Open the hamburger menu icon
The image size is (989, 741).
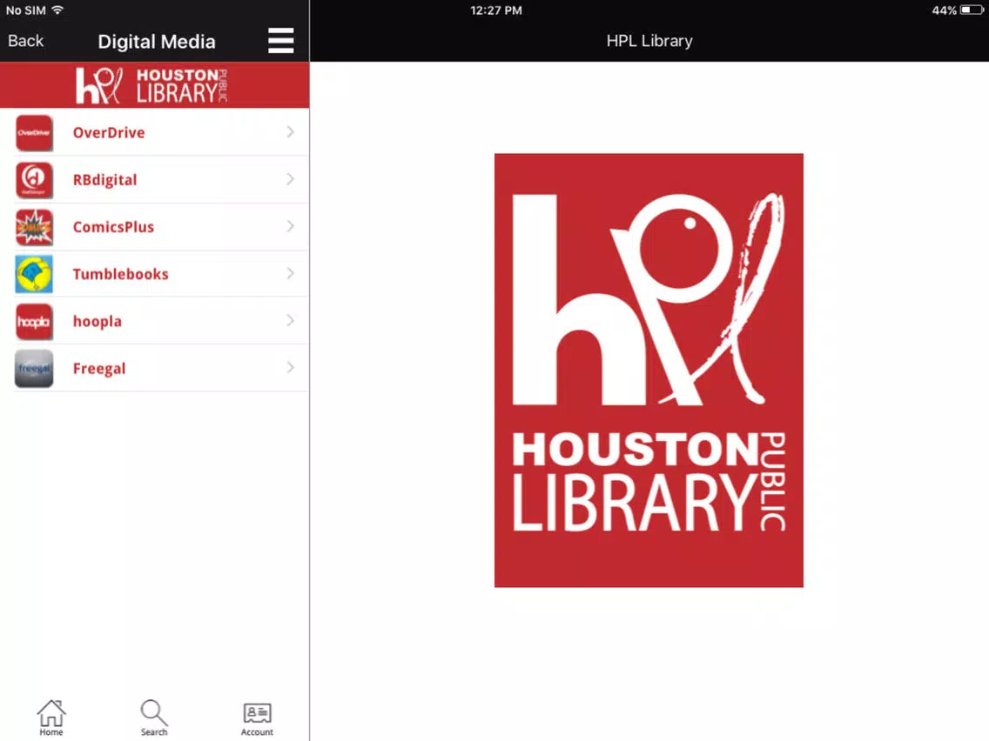click(x=280, y=41)
